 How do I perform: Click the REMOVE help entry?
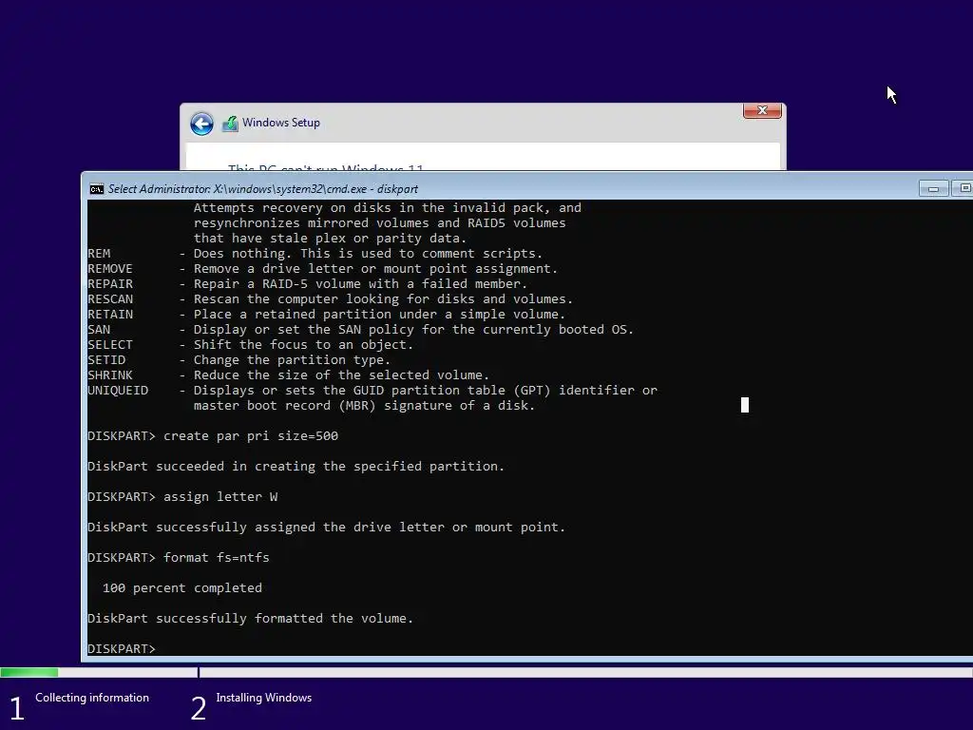(x=323, y=269)
